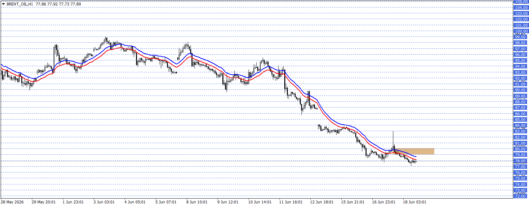Click the 29 May 20:01 time label
529x206 pixels.
(44, 202)
